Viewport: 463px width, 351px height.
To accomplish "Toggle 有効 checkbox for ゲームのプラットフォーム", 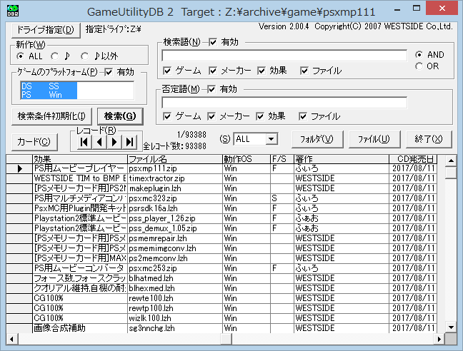I will [x=109, y=72].
